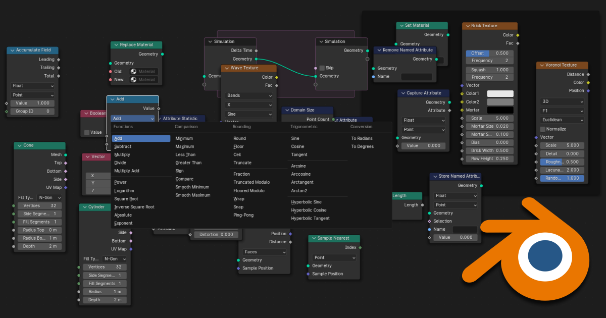The height and width of the screenshot is (318, 606).
Task: Click Accumulate Field Leading output socket
Action: click(59, 60)
